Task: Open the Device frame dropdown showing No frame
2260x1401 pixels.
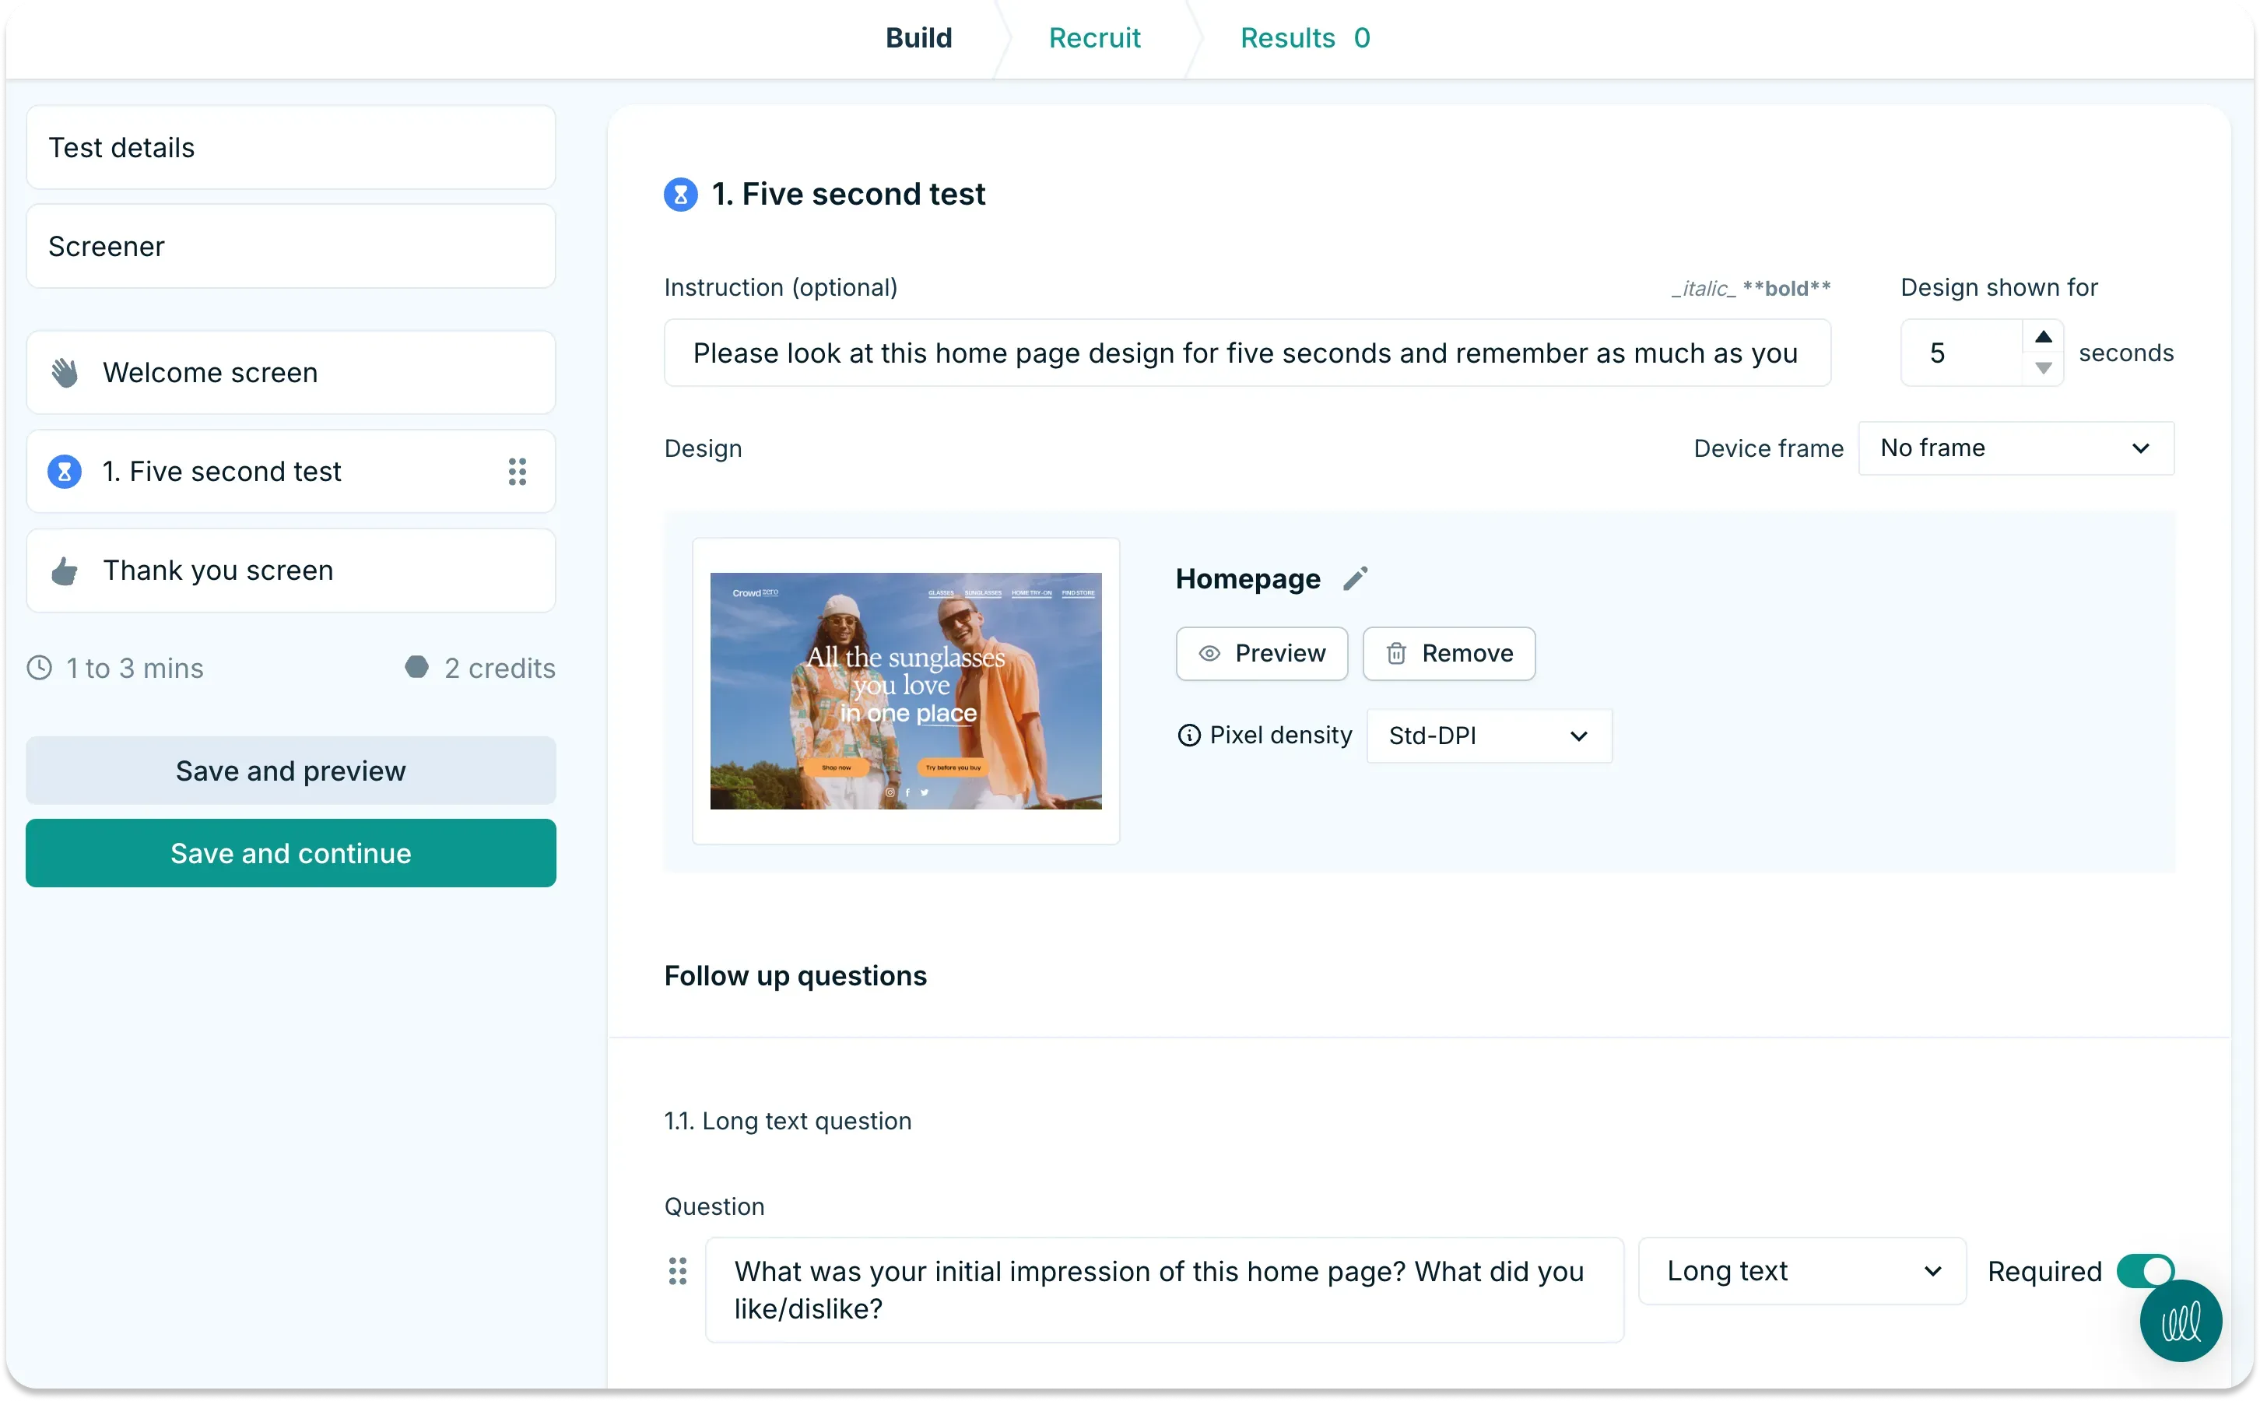Action: (x=2016, y=448)
